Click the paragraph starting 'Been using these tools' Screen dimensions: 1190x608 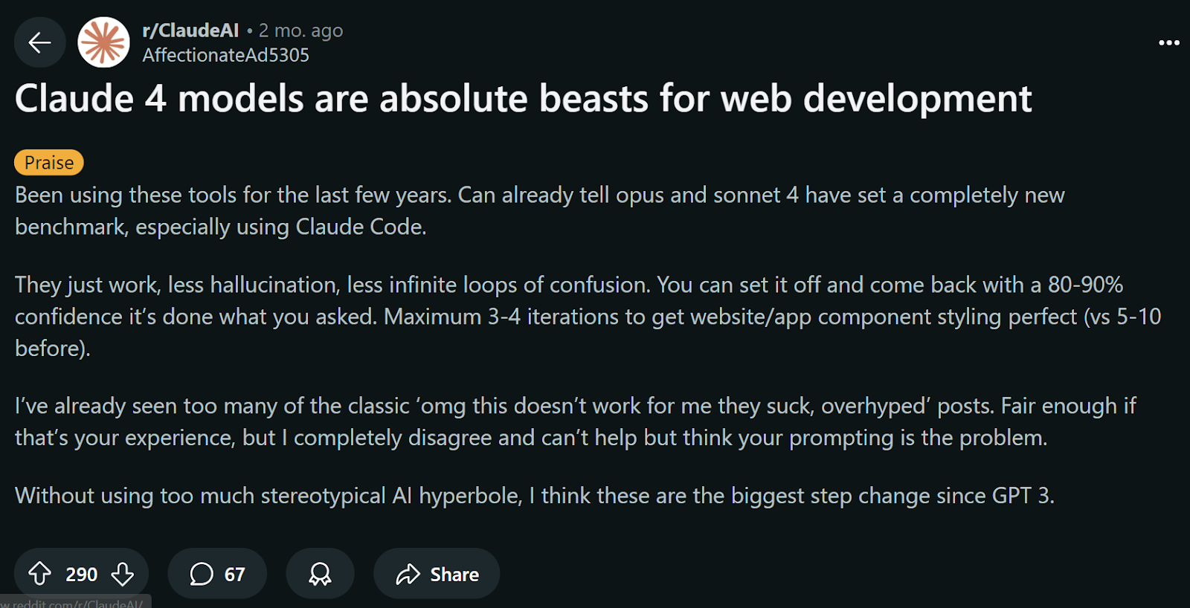(540, 210)
